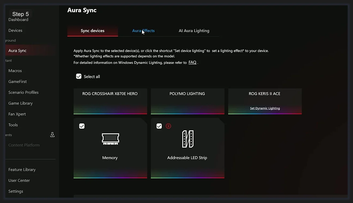Click Set Dynamic Lighting for ROG KERIS II ACE
This screenshot has height=203, width=353.
[x=265, y=108]
